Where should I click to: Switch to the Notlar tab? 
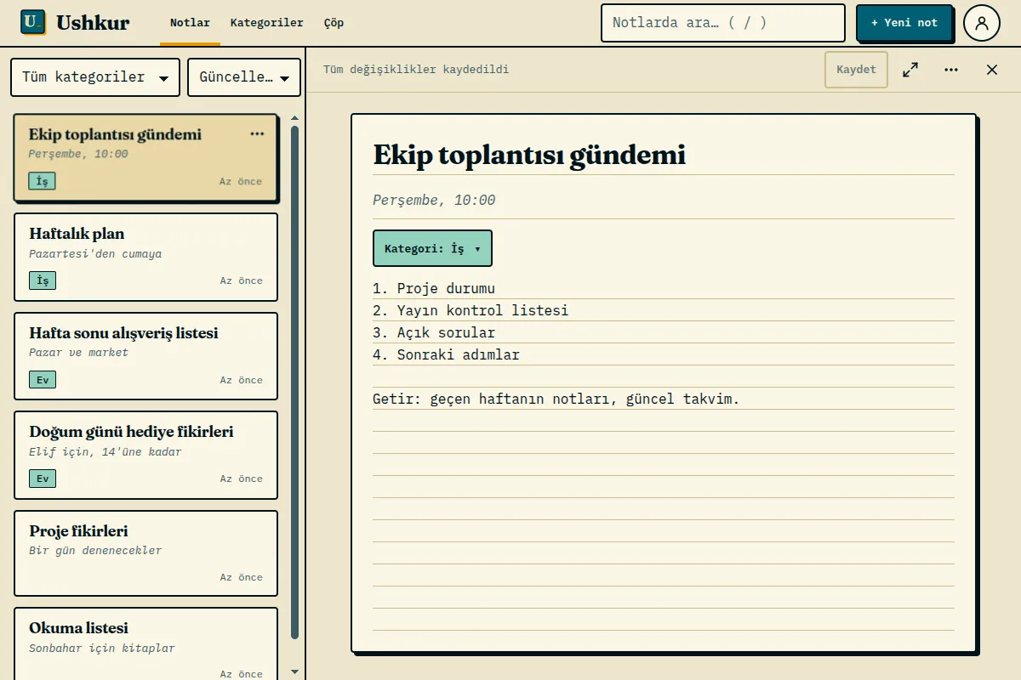(x=190, y=23)
